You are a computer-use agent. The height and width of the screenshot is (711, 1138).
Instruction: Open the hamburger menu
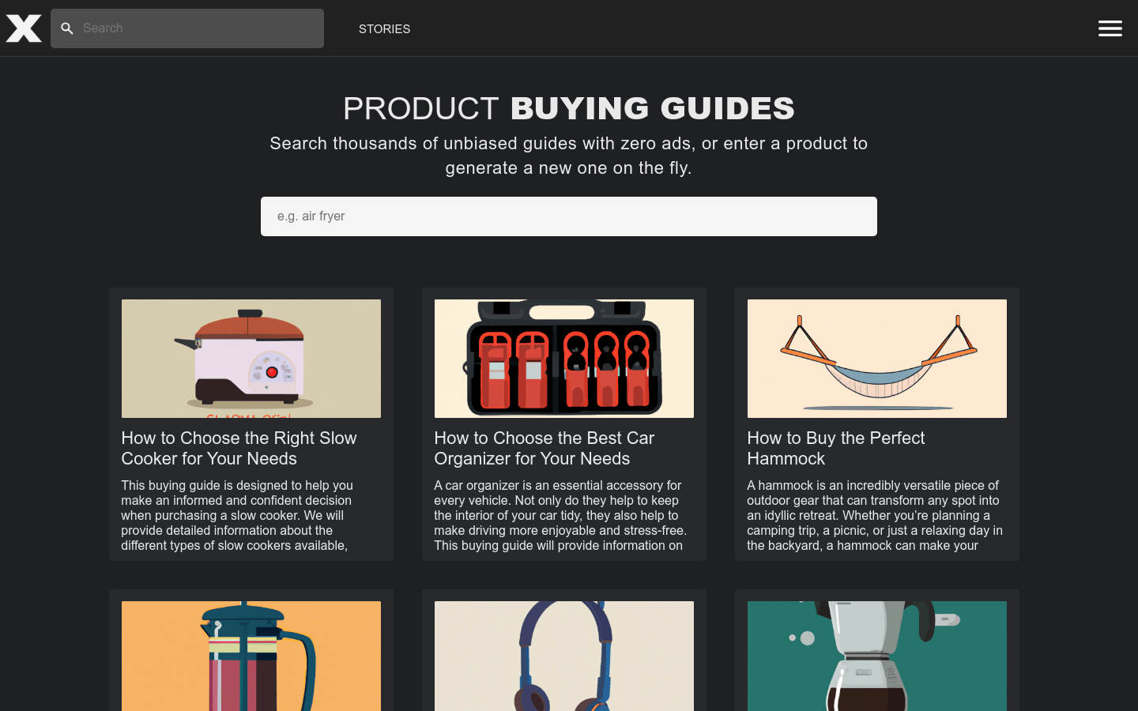pyautogui.click(x=1110, y=28)
